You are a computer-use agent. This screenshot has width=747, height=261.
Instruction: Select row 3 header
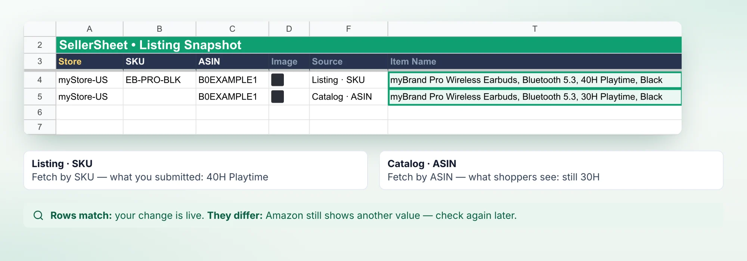40,62
